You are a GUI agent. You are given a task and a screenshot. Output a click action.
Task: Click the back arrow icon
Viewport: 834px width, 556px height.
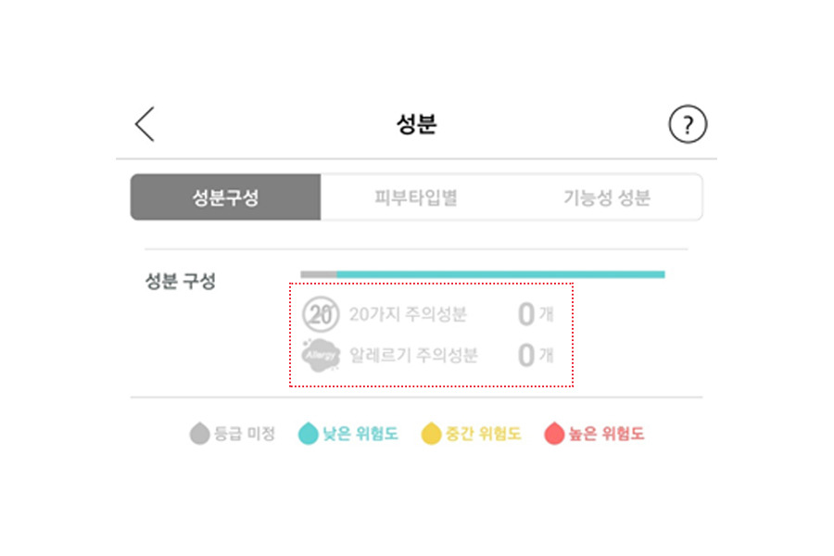coord(144,121)
